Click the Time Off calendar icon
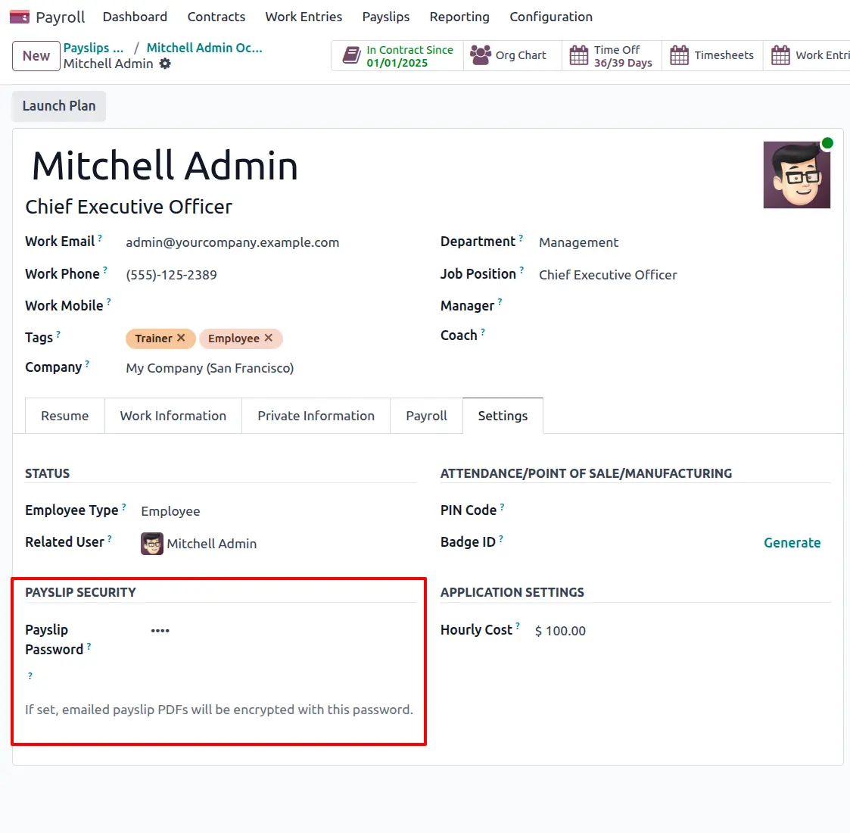Screen dimensions: 850x833 tap(579, 55)
